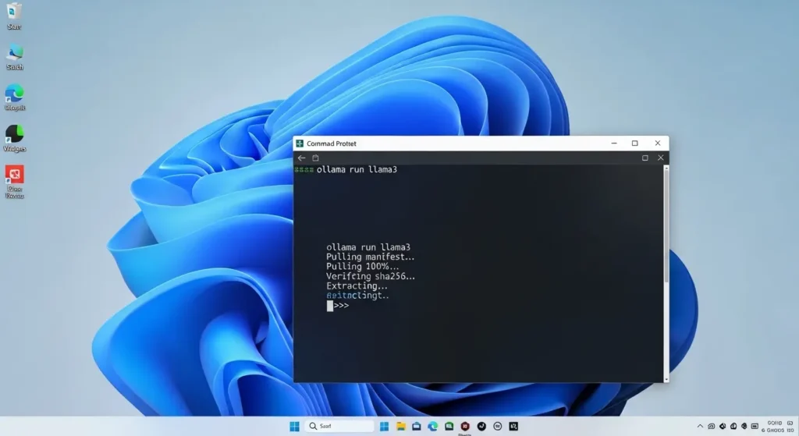Viewport: 799px width, 436px height.
Task: Open the red shield icon on the taskbar
Action: click(x=465, y=427)
